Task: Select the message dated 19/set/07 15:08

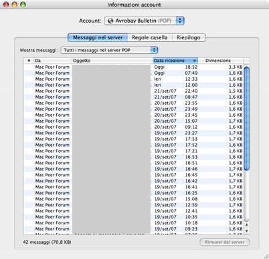Action: click(134, 199)
